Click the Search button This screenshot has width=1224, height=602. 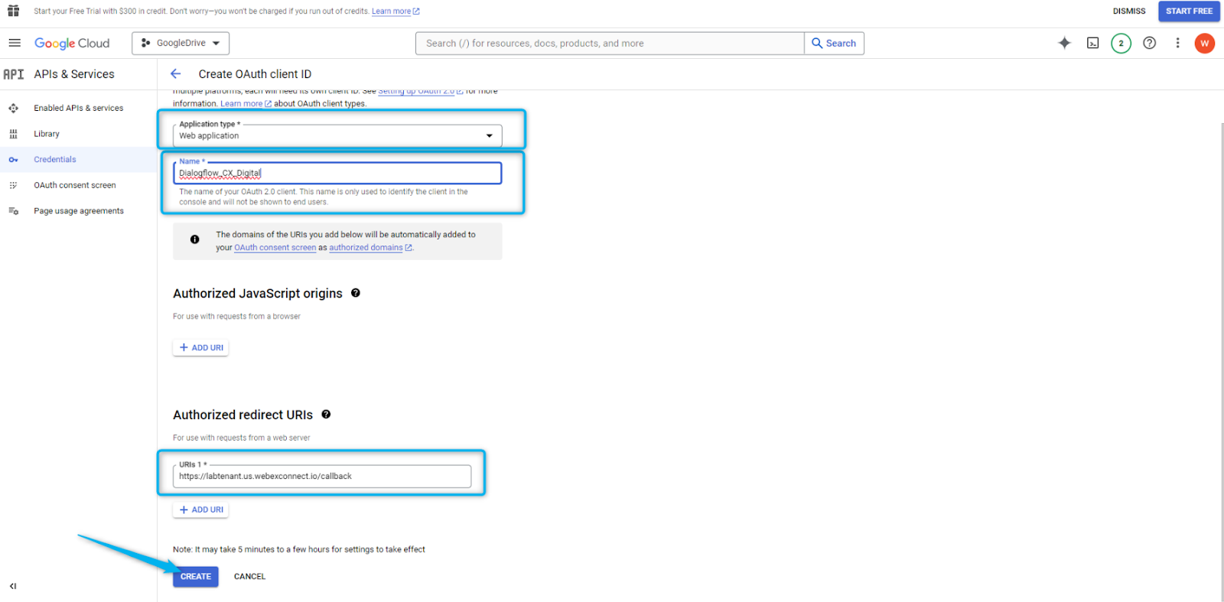(834, 44)
